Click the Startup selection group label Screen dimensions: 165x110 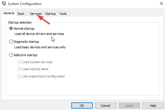[20, 22]
